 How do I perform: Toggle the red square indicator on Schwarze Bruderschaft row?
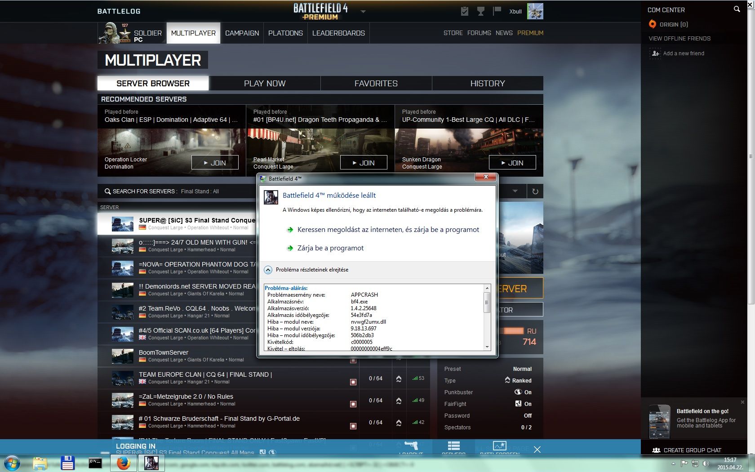coord(353,426)
